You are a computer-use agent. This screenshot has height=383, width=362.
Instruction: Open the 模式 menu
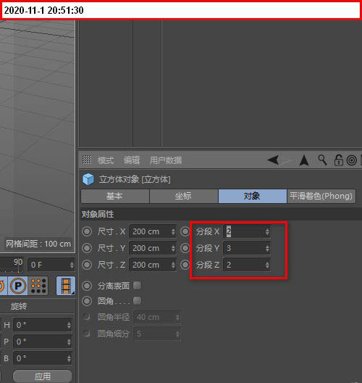click(106, 160)
